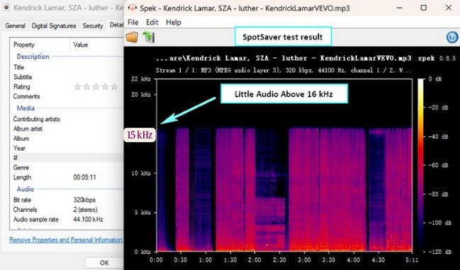The height and width of the screenshot is (270, 460).
Task: Close the Spek window
Action: (x=448, y=8)
